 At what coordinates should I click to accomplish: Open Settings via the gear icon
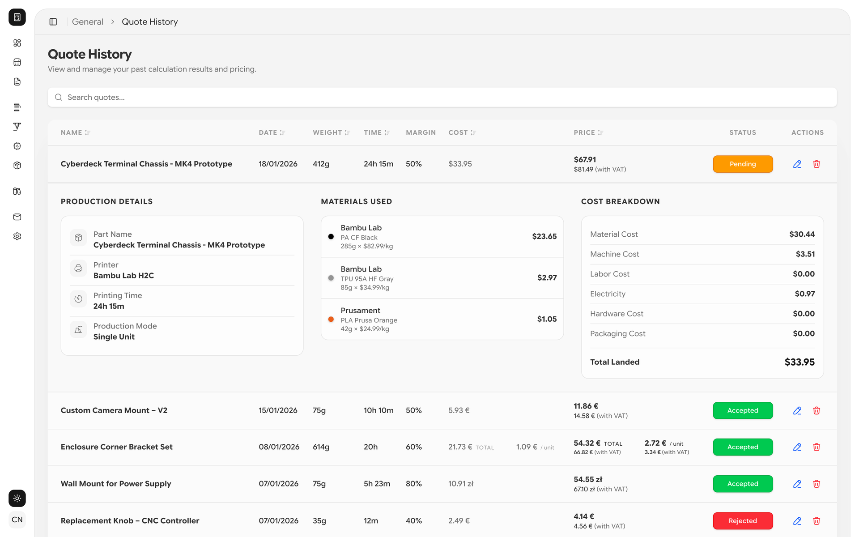(17, 236)
